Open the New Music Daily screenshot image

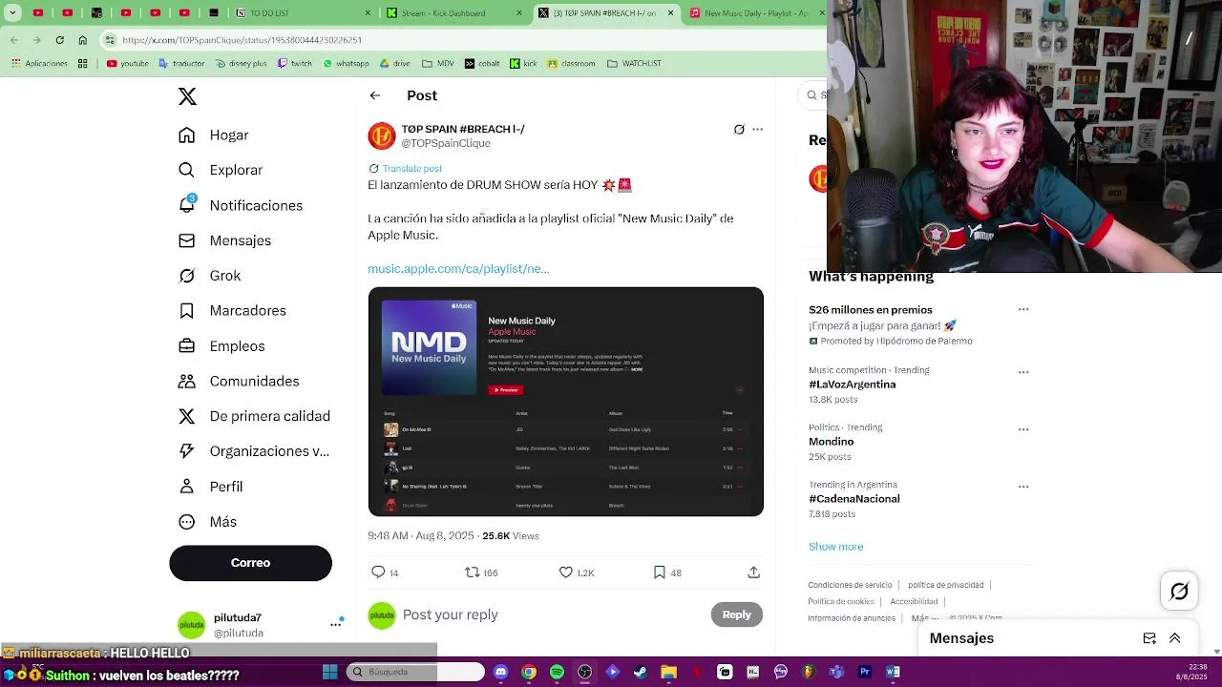566,402
